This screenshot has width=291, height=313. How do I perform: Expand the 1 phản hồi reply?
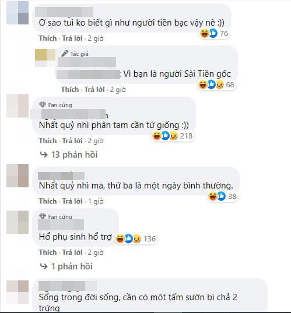coord(66,266)
